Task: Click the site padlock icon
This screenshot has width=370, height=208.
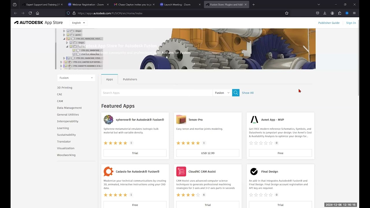Action: [x=74, y=13]
